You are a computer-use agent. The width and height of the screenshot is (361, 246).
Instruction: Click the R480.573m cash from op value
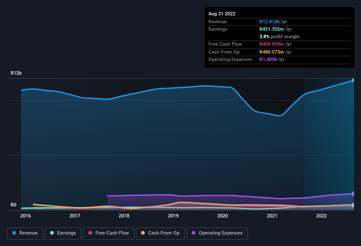(271, 52)
